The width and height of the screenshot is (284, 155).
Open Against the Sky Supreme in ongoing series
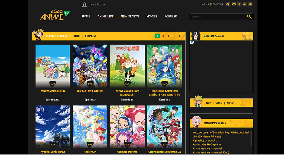click(207, 144)
